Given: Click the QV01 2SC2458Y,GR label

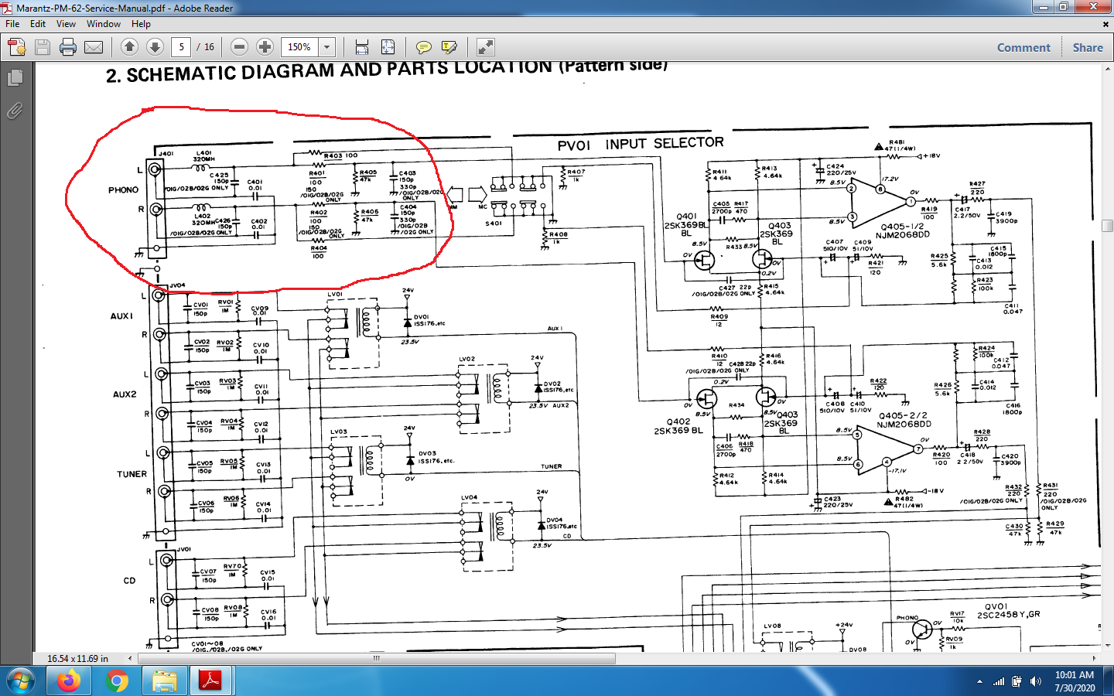Looking at the screenshot, I should 1008,611.
